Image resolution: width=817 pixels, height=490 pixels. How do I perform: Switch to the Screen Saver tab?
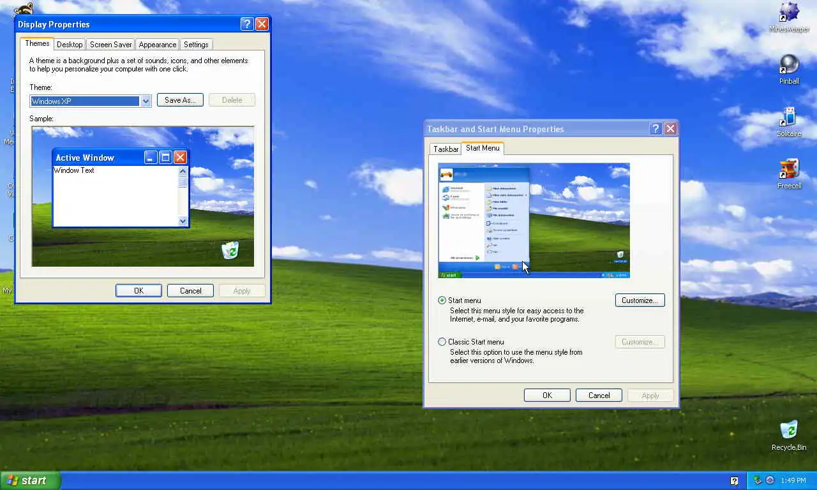tap(111, 45)
